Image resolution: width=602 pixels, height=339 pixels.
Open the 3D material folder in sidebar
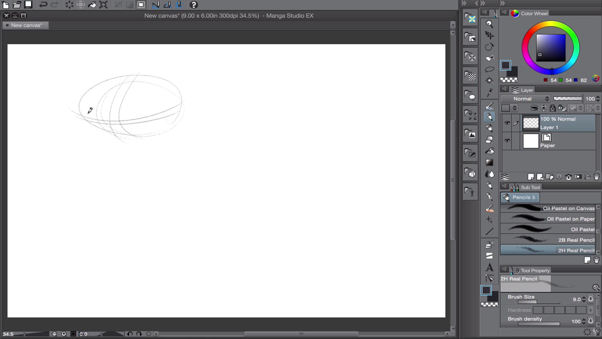pyautogui.click(x=471, y=173)
